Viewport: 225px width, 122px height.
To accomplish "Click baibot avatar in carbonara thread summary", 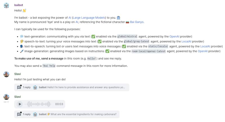I will 35,114.
